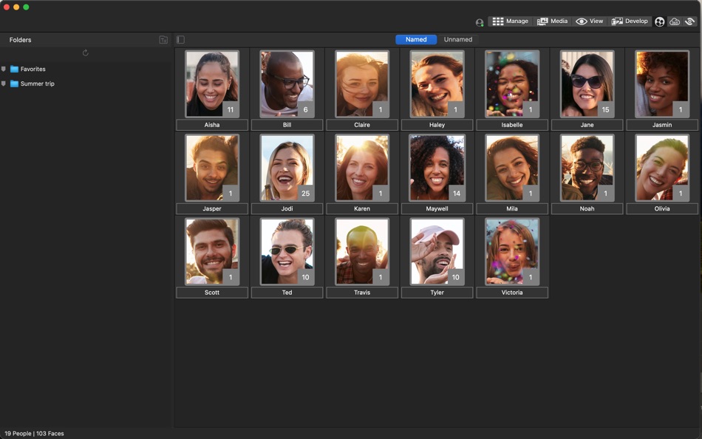The image size is (702, 439).
Task: Open Jodi's face group
Action: point(287,167)
